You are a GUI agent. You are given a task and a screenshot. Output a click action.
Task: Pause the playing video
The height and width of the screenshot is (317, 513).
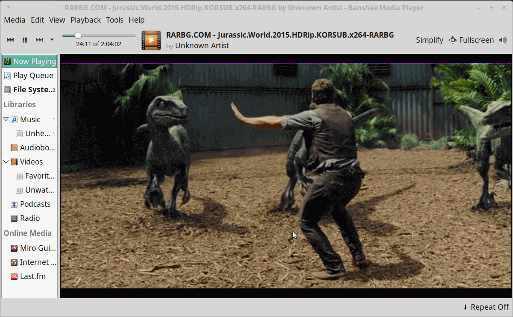click(25, 40)
